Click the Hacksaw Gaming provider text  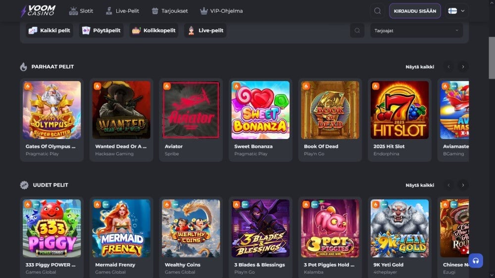click(x=114, y=154)
